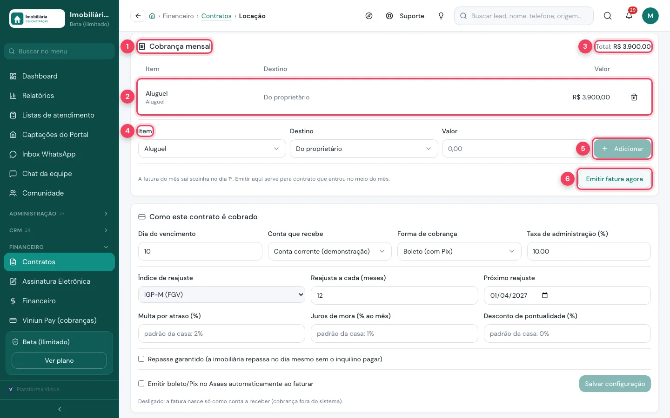Click Emitir fatura agora
This screenshot has height=418, width=670.
tap(614, 179)
